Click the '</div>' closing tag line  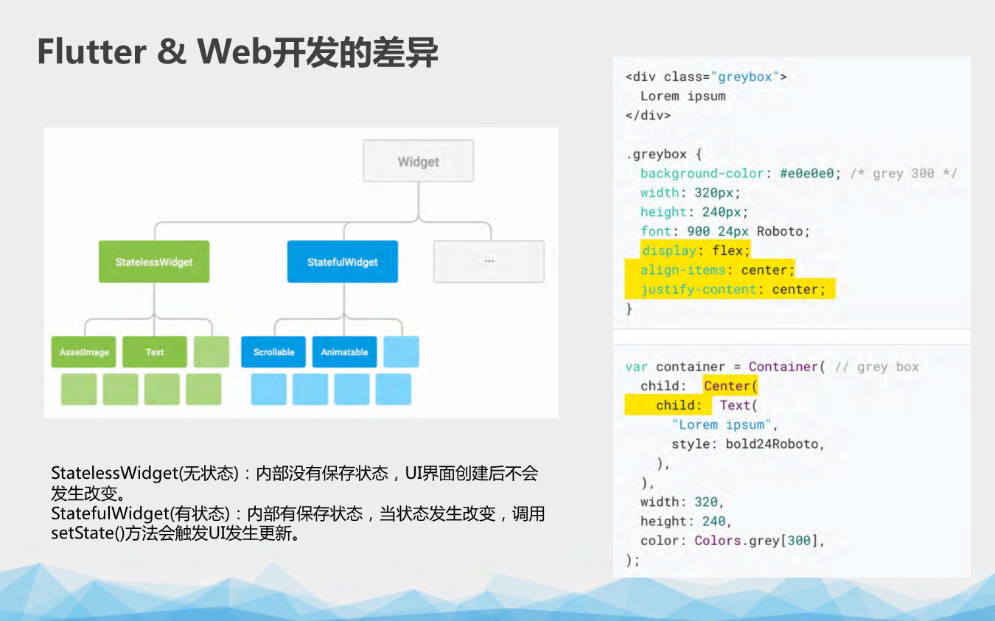[648, 115]
